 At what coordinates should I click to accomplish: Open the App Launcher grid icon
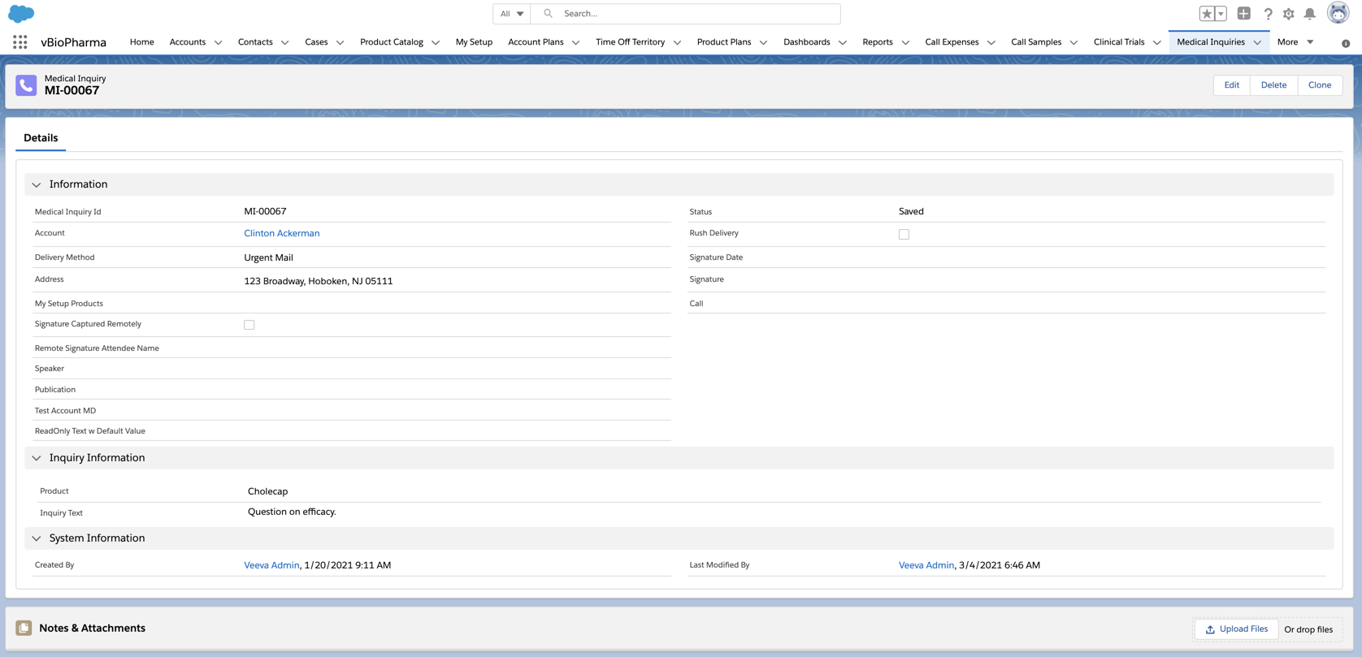tap(20, 42)
